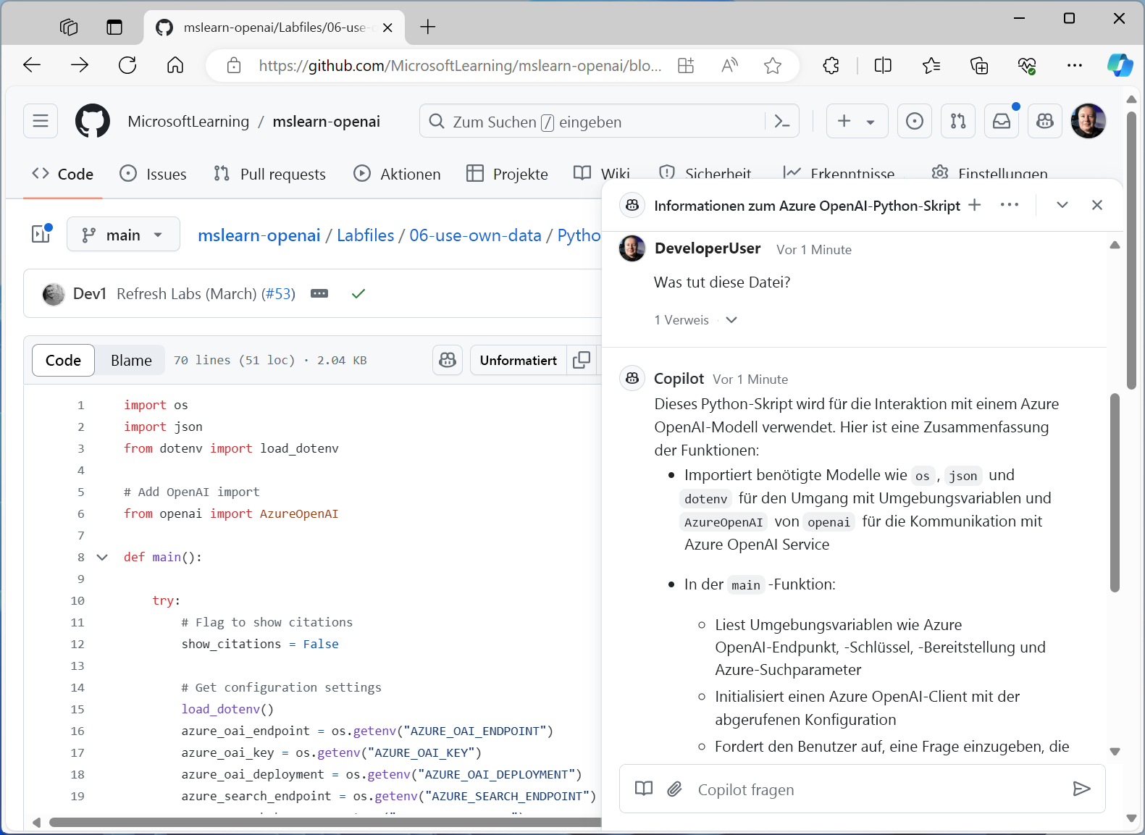Open a new browser tab
Viewport: 1145px width, 835px height.
click(x=428, y=27)
